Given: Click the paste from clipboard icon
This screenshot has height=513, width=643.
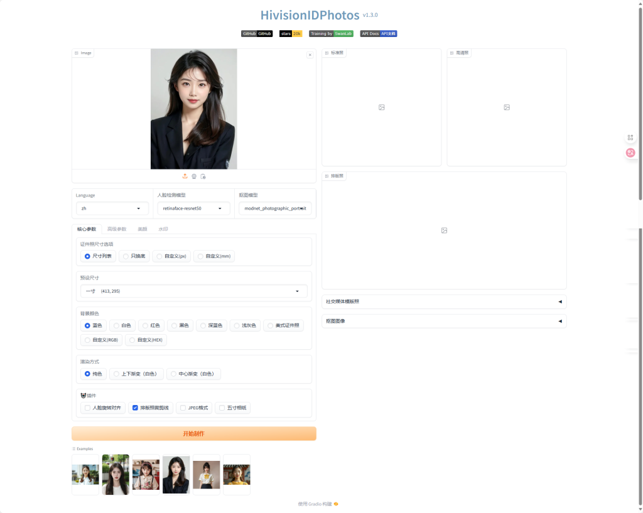Looking at the screenshot, I should tap(203, 176).
